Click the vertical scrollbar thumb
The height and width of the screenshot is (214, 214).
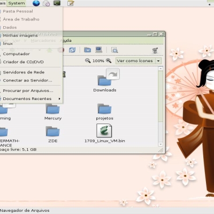coord(160,96)
